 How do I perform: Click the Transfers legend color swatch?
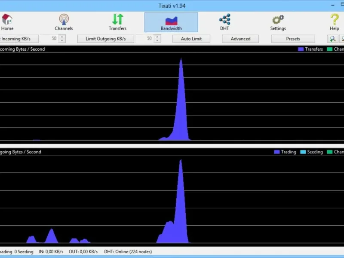(x=301, y=49)
